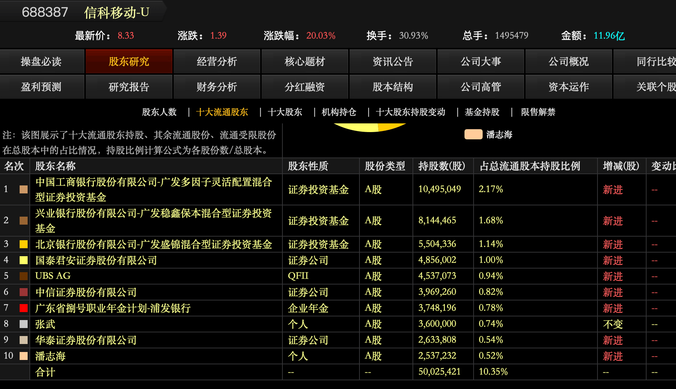Select shareholder 中信证券股份有限公司 row name

click(86, 292)
